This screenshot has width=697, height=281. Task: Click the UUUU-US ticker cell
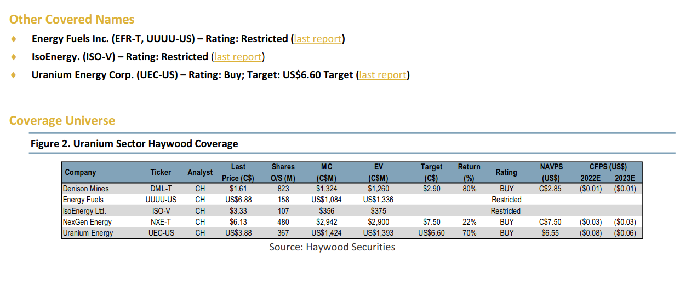pyautogui.click(x=161, y=200)
